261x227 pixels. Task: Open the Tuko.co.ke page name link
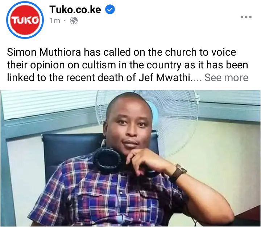pyautogui.click(x=75, y=9)
